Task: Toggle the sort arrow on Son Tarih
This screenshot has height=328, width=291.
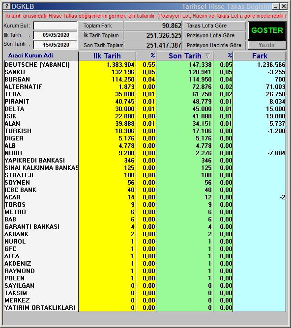Action: pyautogui.click(x=208, y=55)
